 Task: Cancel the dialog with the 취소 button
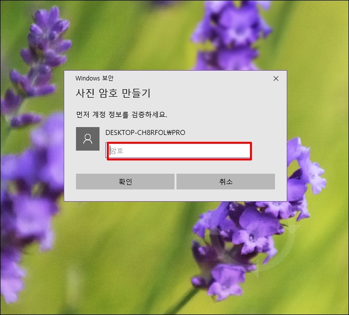[x=225, y=182]
